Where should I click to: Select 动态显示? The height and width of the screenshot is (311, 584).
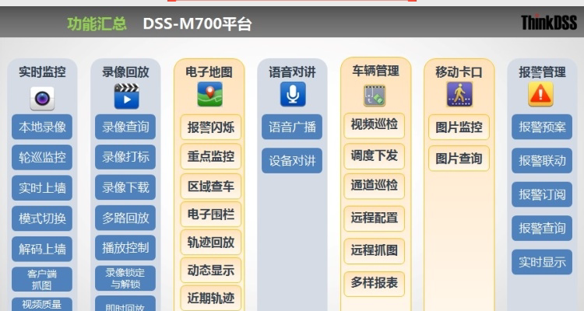211,270
